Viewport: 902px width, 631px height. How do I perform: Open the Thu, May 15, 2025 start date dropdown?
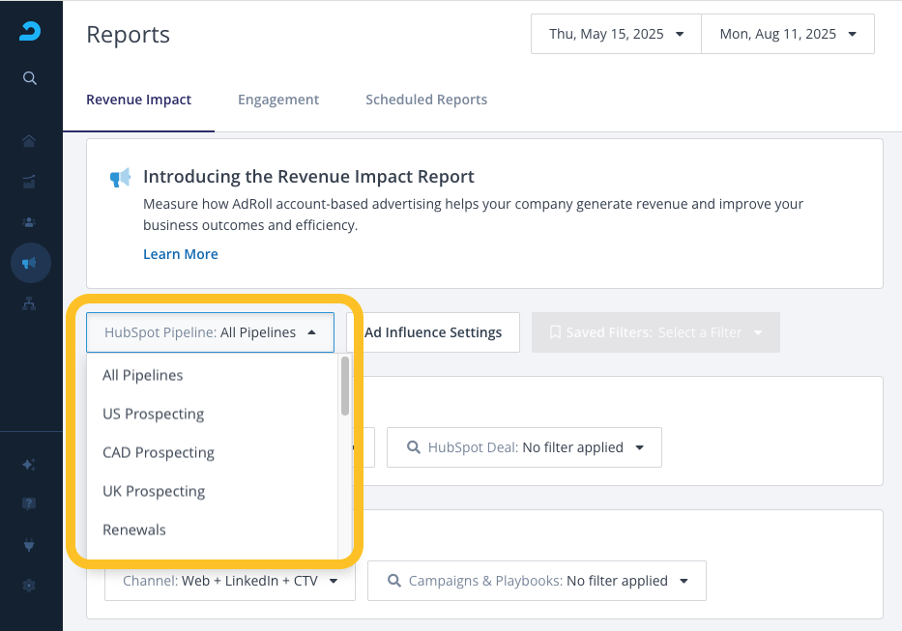(616, 34)
